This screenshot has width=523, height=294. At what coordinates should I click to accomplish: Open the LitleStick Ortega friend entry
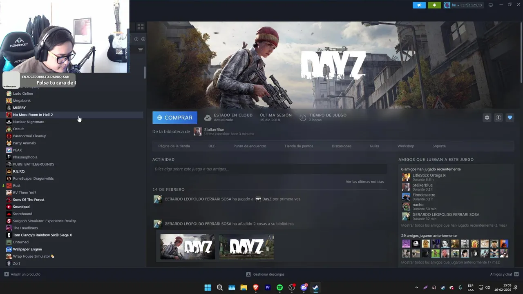pyautogui.click(x=429, y=177)
